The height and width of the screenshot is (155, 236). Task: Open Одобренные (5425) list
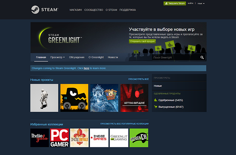tap(170, 100)
